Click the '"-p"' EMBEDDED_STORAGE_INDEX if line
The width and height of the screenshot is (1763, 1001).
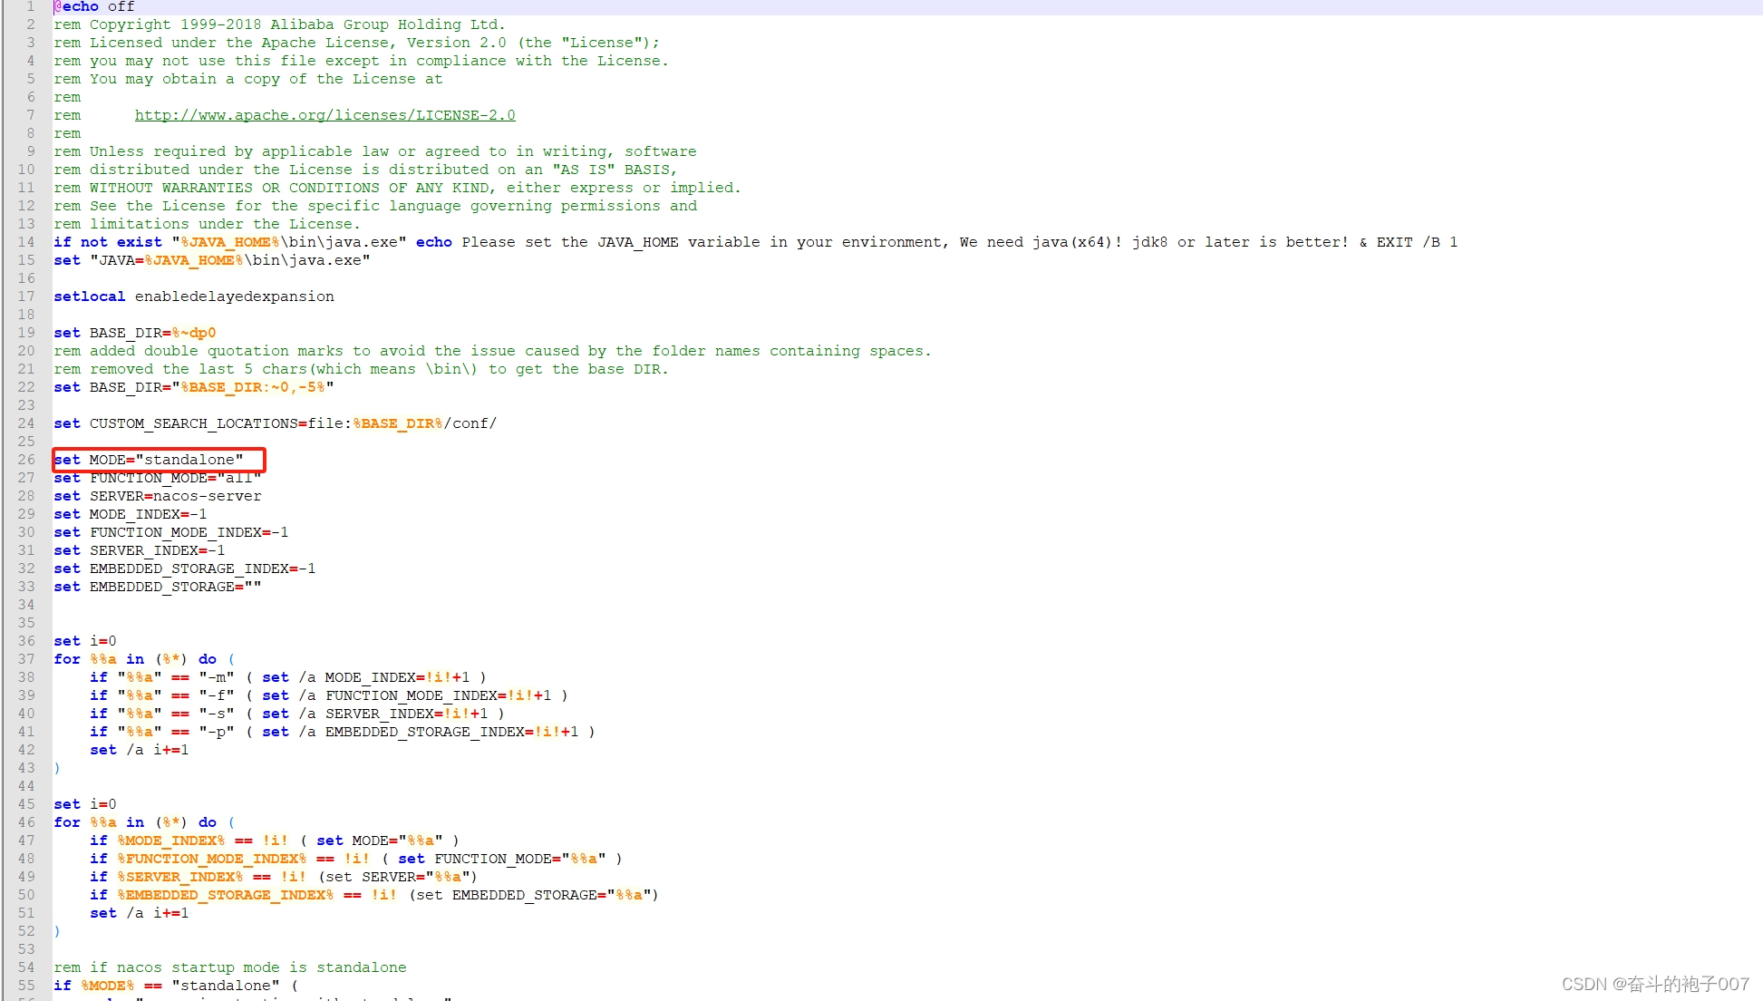(343, 732)
